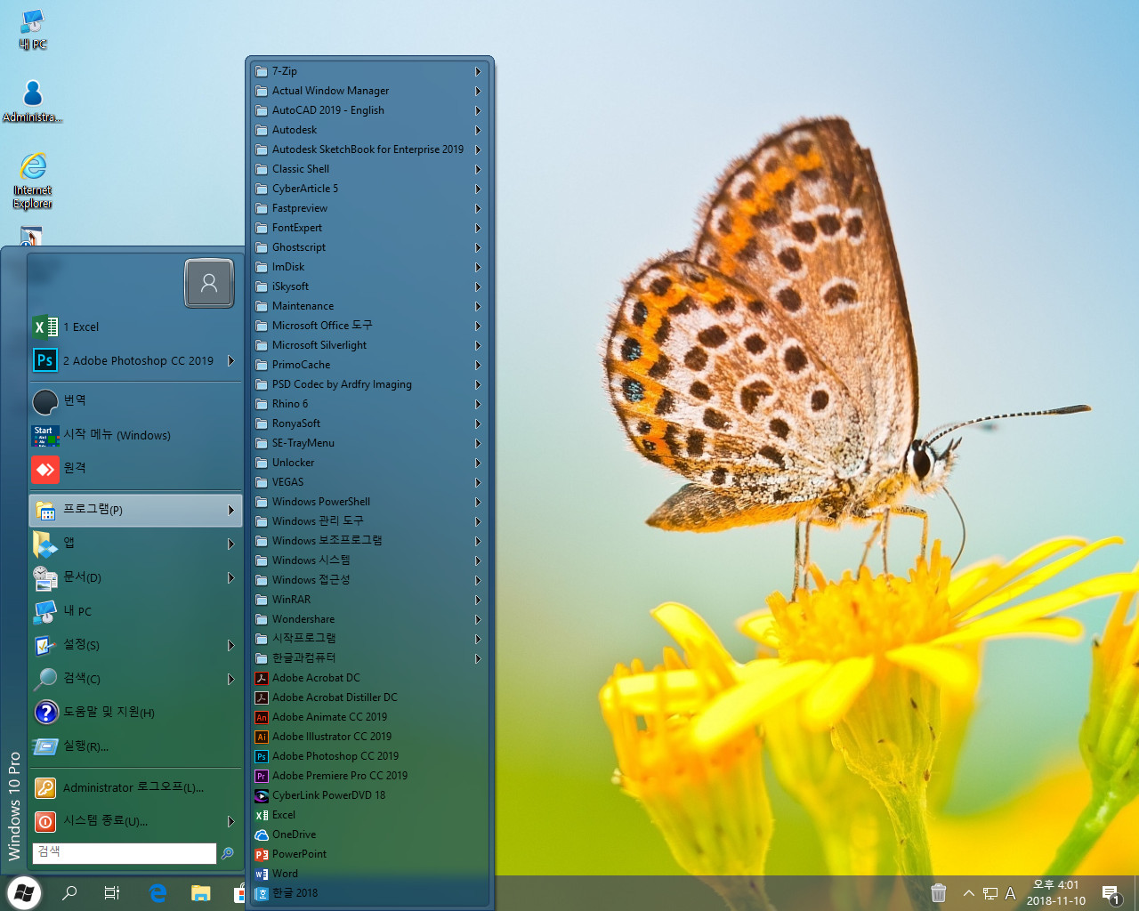Open AutoCAD 2019 - English folder
Image resolution: width=1139 pixels, height=911 pixels.
368,110
